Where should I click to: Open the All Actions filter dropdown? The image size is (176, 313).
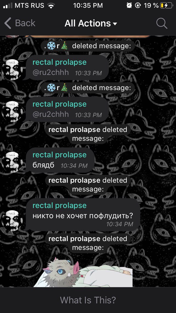91,23
